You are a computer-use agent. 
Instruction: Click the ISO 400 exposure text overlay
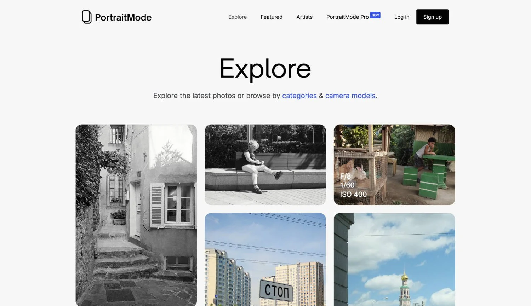pos(353,194)
